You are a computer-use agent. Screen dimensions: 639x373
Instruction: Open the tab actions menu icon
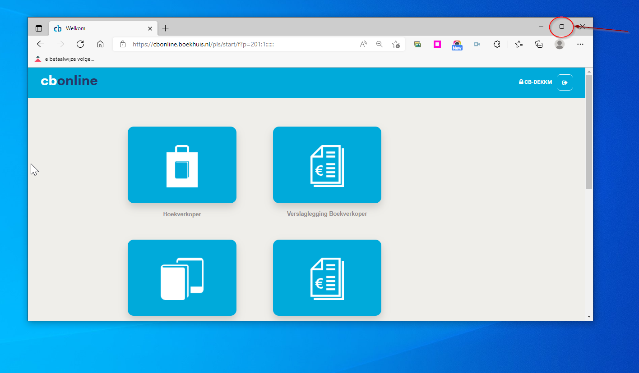tap(39, 28)
